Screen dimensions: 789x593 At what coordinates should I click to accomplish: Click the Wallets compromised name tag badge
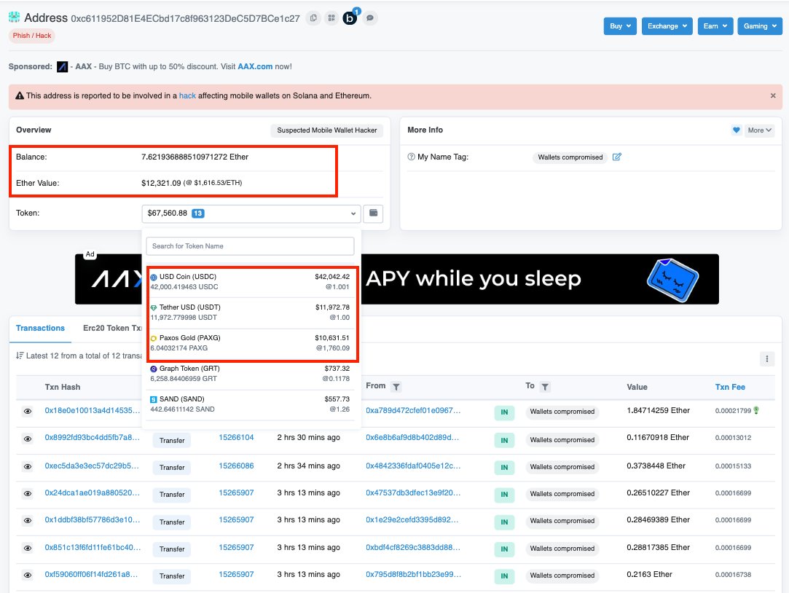570,157
